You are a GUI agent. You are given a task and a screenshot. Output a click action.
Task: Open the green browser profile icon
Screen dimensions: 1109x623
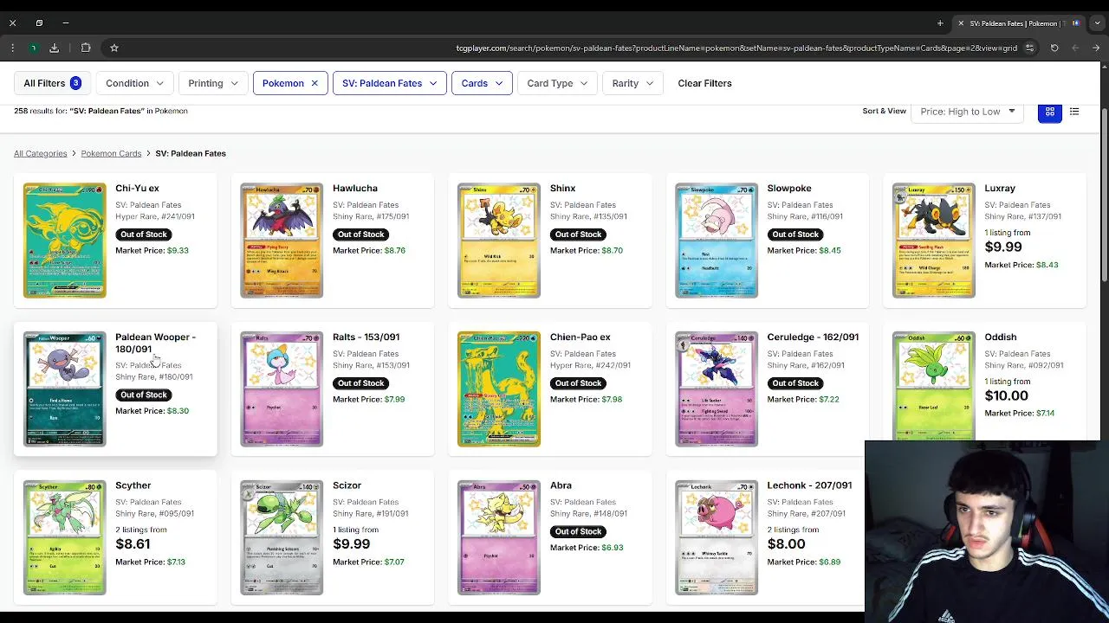click(33, 48)
